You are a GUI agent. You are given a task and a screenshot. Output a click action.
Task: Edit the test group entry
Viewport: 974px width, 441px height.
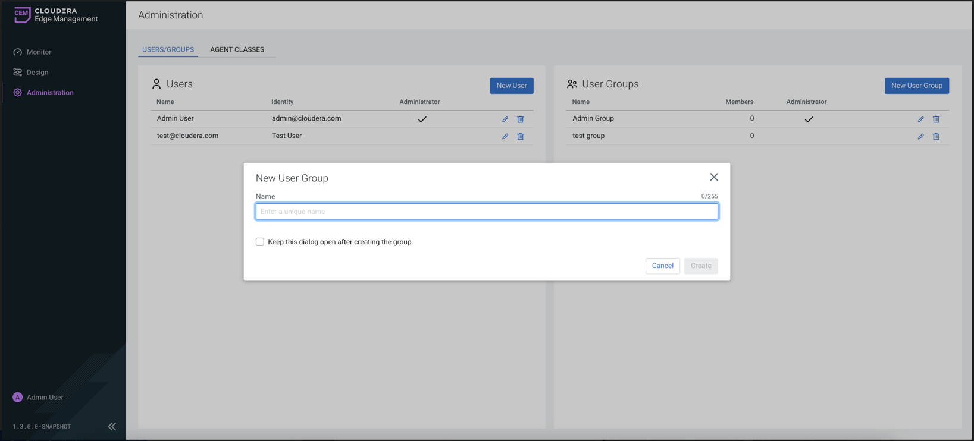coord(920,137)
